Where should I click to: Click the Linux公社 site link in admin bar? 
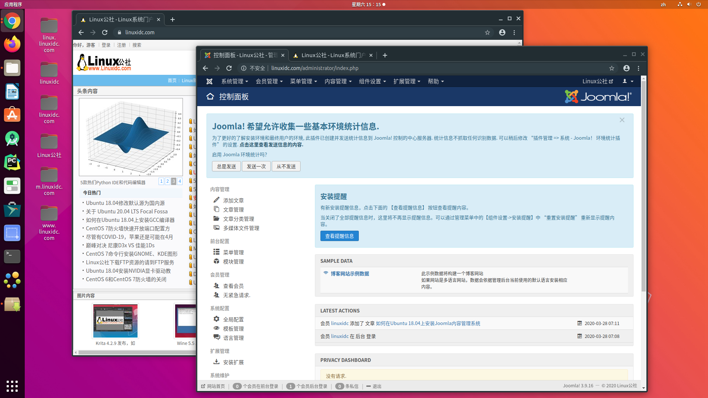pos(598,81)
